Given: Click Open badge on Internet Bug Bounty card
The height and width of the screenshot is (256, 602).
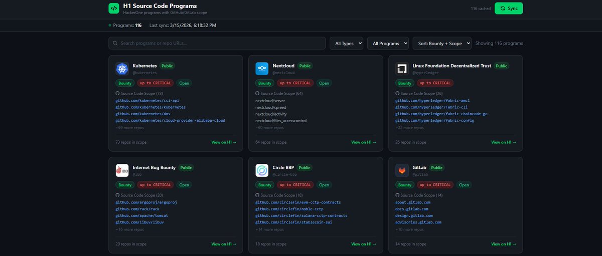Looking at the screenshot, I should [184, 185].
